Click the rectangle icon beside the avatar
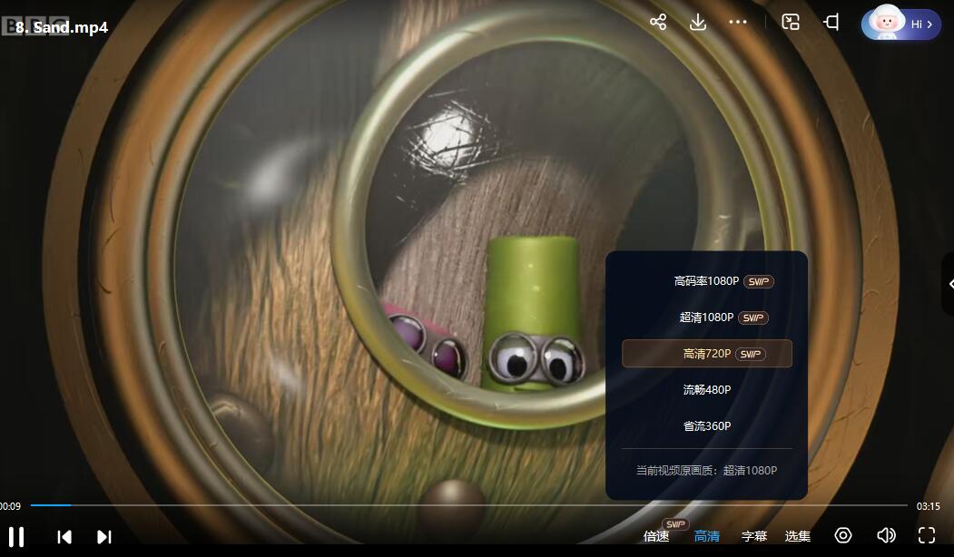 pos(831,23)
